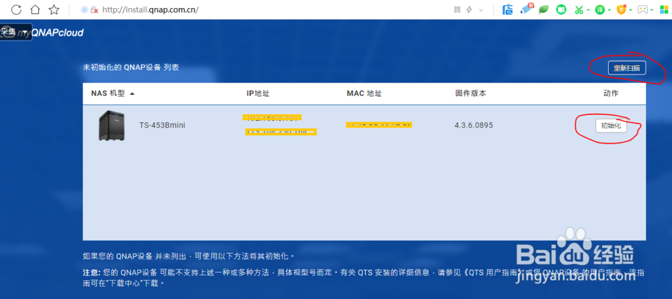Click the game controller icon

(x=642, y=9)
